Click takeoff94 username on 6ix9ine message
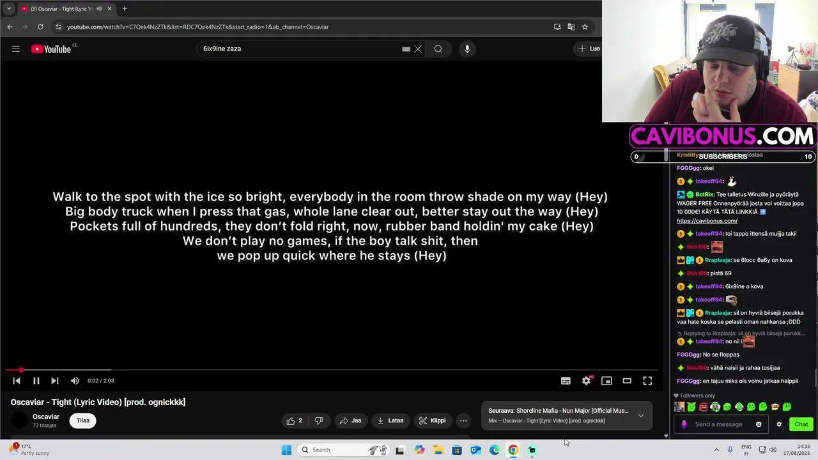Viewport: 818px width, 460px height. click(x=709, y=286)
